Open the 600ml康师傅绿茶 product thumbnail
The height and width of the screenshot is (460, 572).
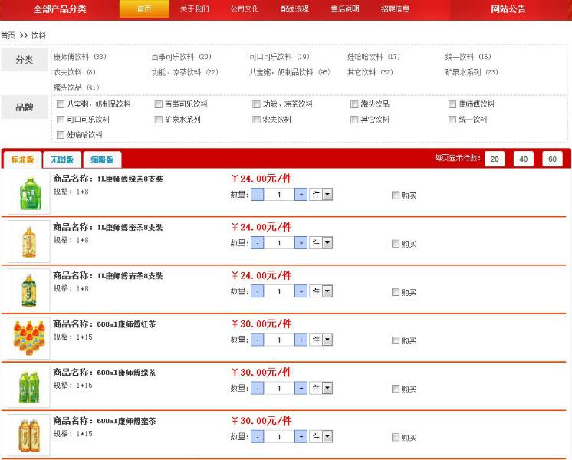[29, 386]
